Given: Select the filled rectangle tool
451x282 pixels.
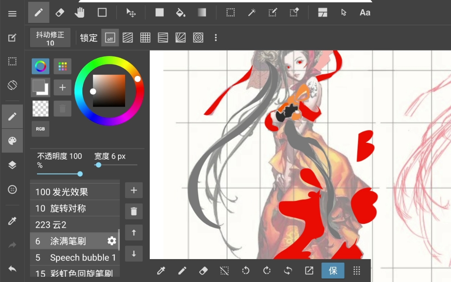Looking at the screenshot, I should point(159,12).
